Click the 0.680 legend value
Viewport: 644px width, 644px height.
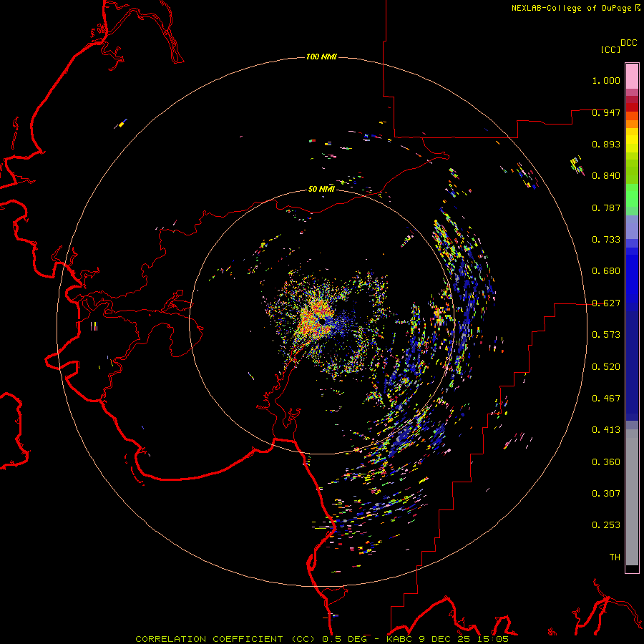pyautogui.click(x=606, y=271)
